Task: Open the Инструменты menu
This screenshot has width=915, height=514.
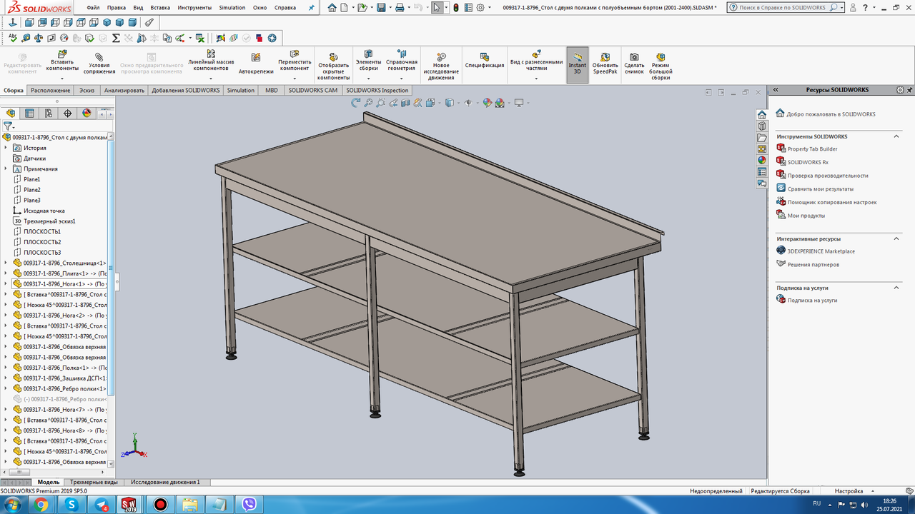Action: pos(194,8)
